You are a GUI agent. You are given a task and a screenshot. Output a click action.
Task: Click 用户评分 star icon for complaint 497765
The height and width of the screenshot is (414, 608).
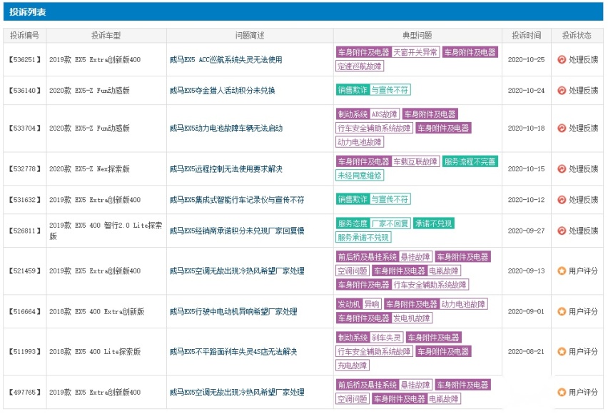click(562, 393)
